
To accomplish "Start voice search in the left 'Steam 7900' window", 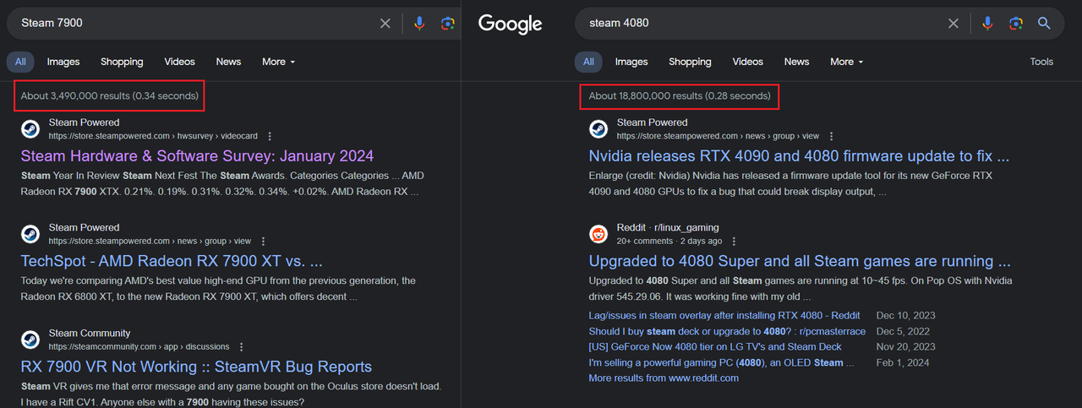I will [x=419, y=24].
